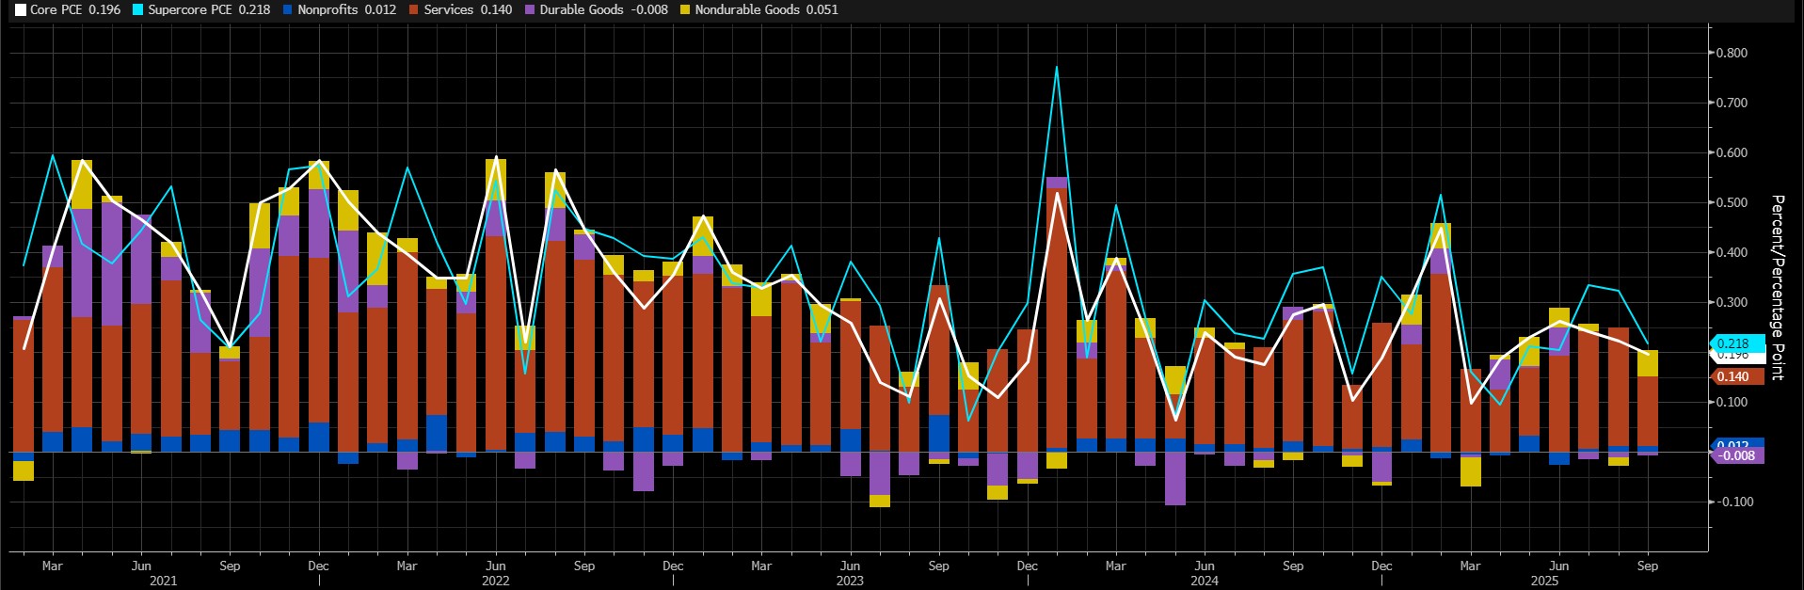
Task: Click the cyan Supercore PCE legend swatch
Action: click(x=137, y=10)
